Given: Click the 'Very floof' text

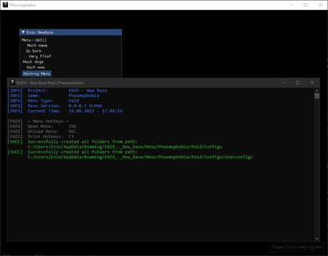Looking at the screenshot, I should tap(39, 56).
